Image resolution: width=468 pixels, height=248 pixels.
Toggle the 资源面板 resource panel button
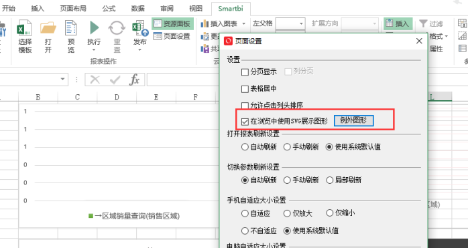tap(172, 23)
